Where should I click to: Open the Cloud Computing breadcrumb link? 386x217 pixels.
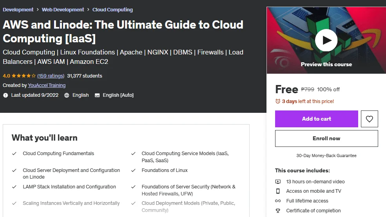[x=112, y=9]
